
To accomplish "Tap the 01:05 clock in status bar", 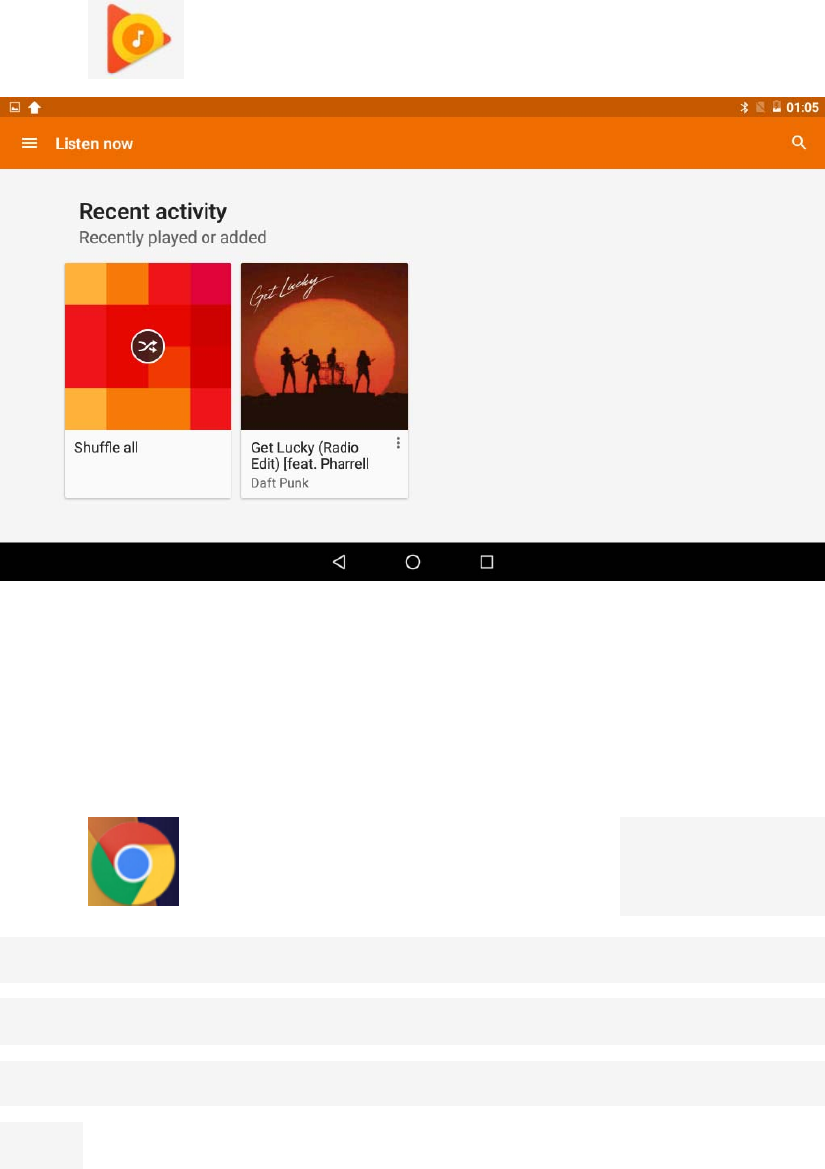I will pos(802,107).
